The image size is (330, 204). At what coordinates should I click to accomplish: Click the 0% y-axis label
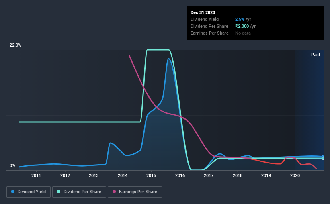(x=12, y=166)
